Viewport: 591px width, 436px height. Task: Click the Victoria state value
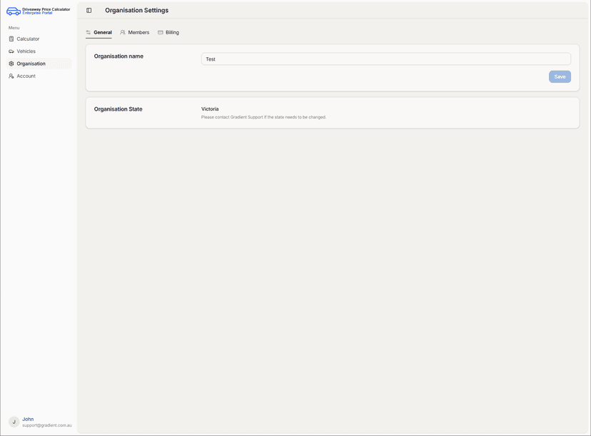210,109
